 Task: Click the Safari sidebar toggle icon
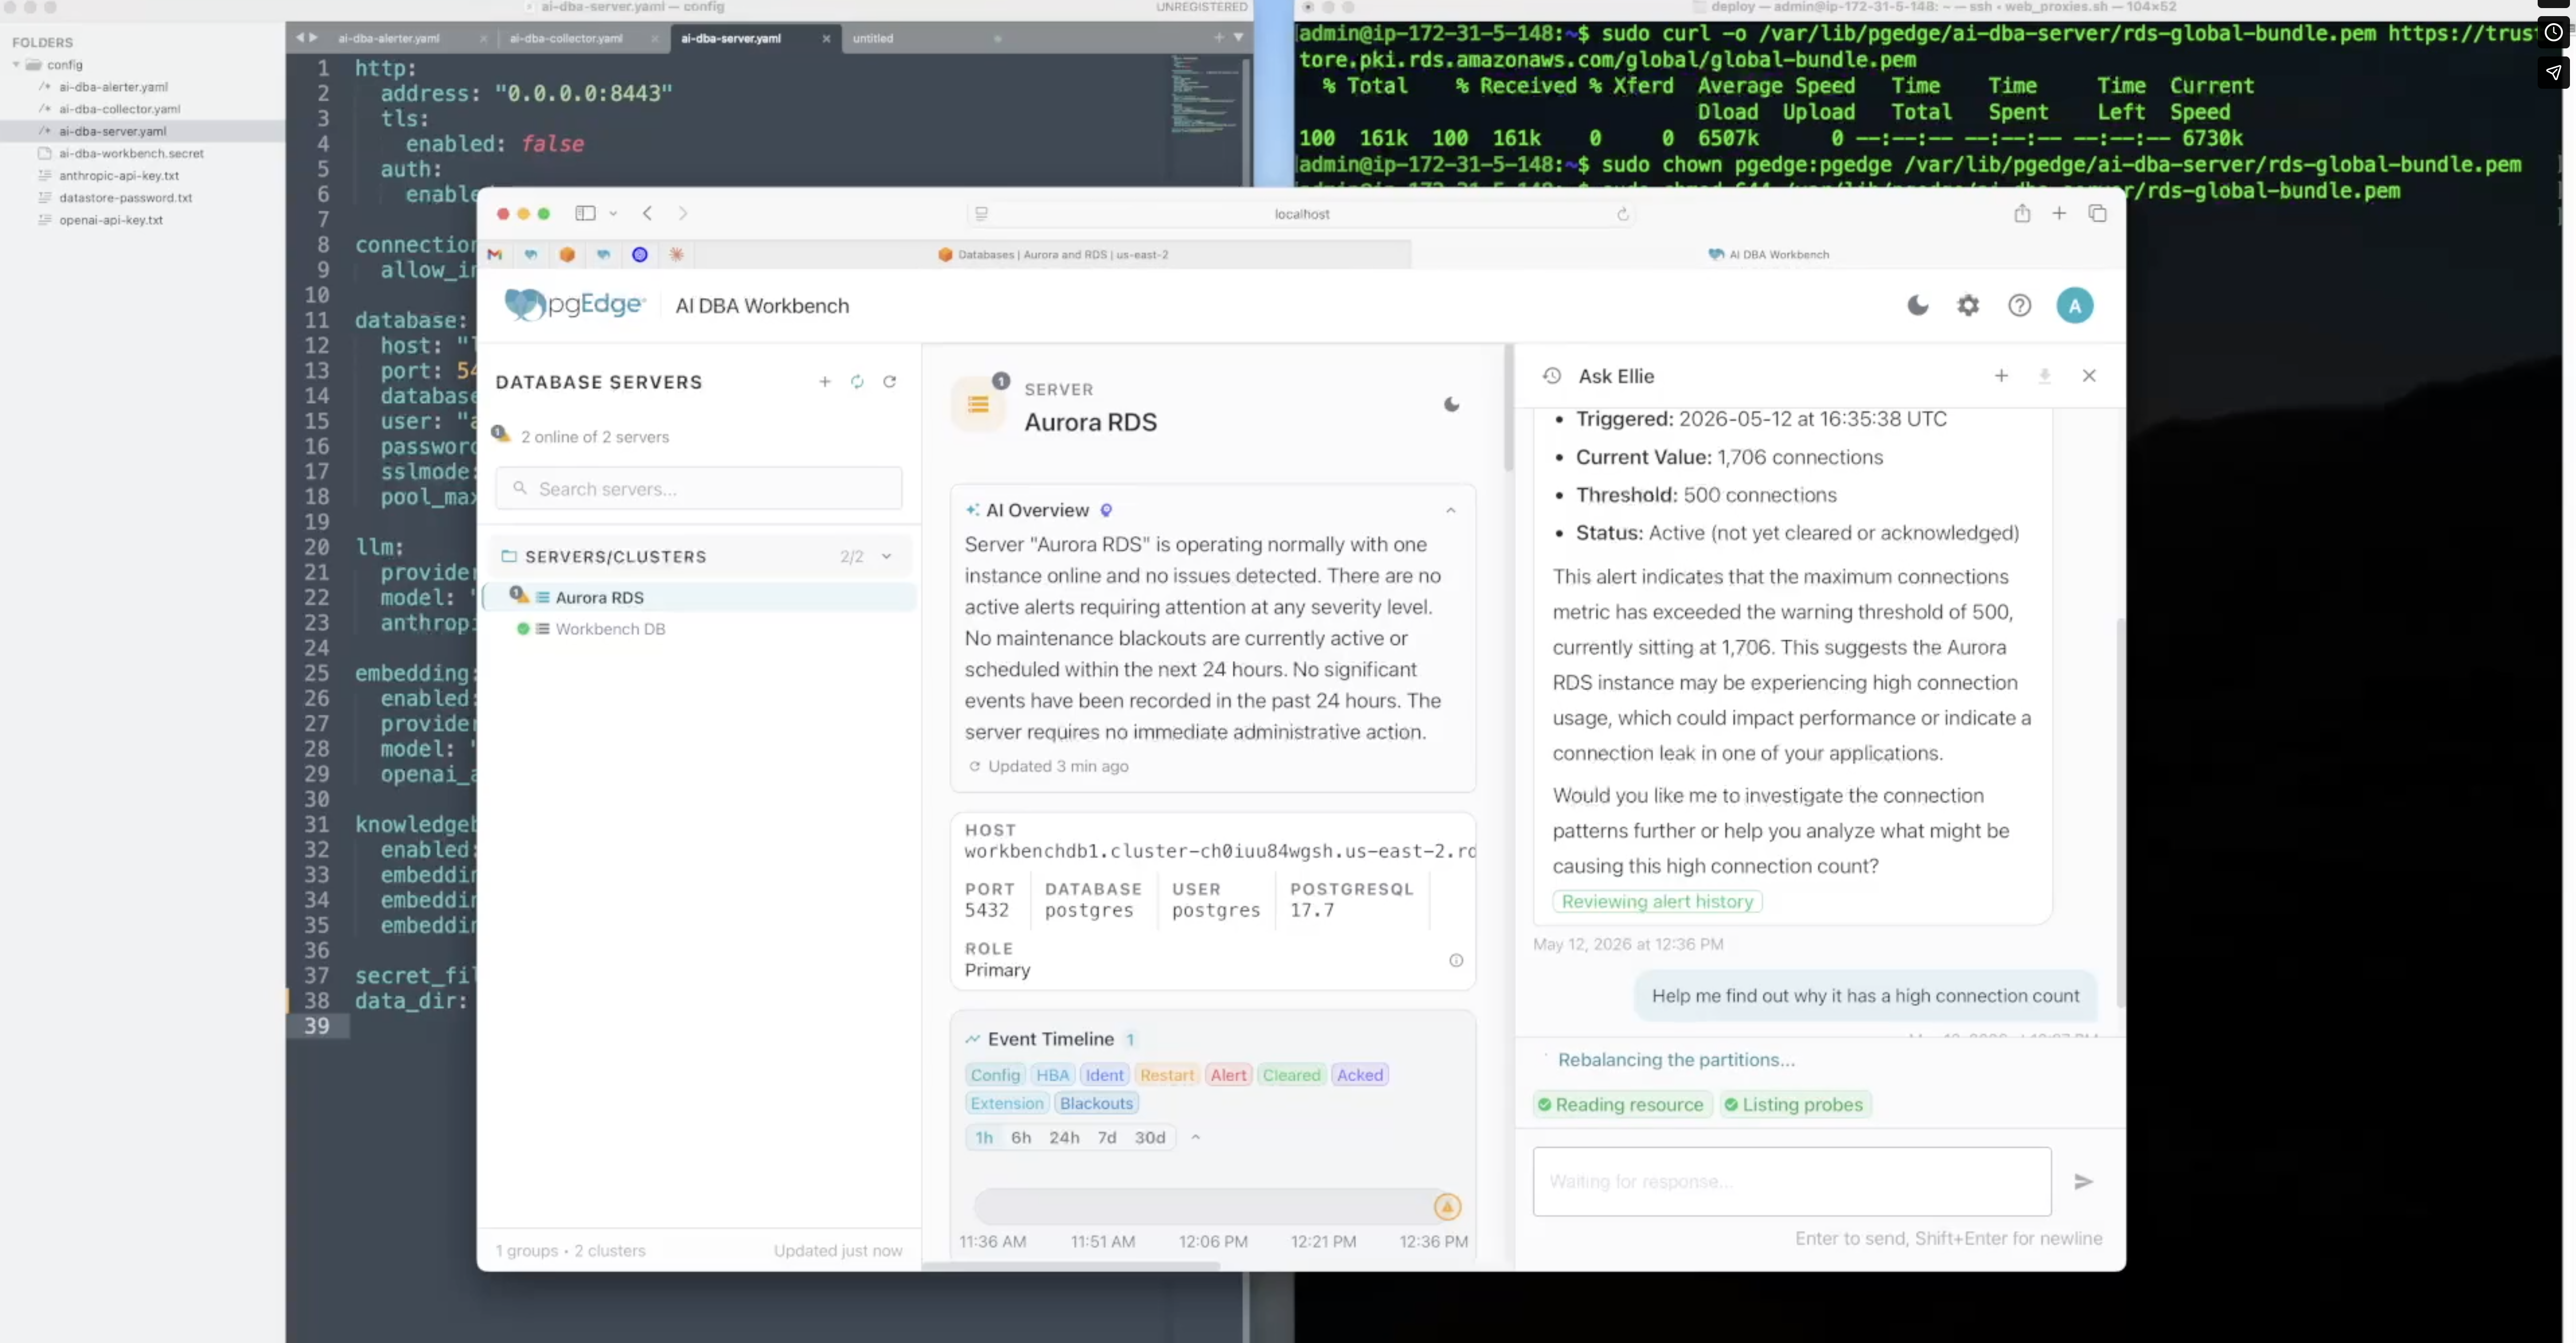click(x=585, y=213)
